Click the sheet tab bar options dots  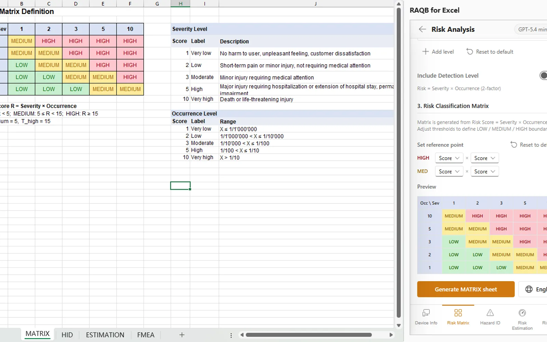pos(231,335)
